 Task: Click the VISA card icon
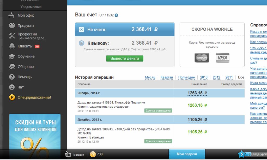coord(222,58)
